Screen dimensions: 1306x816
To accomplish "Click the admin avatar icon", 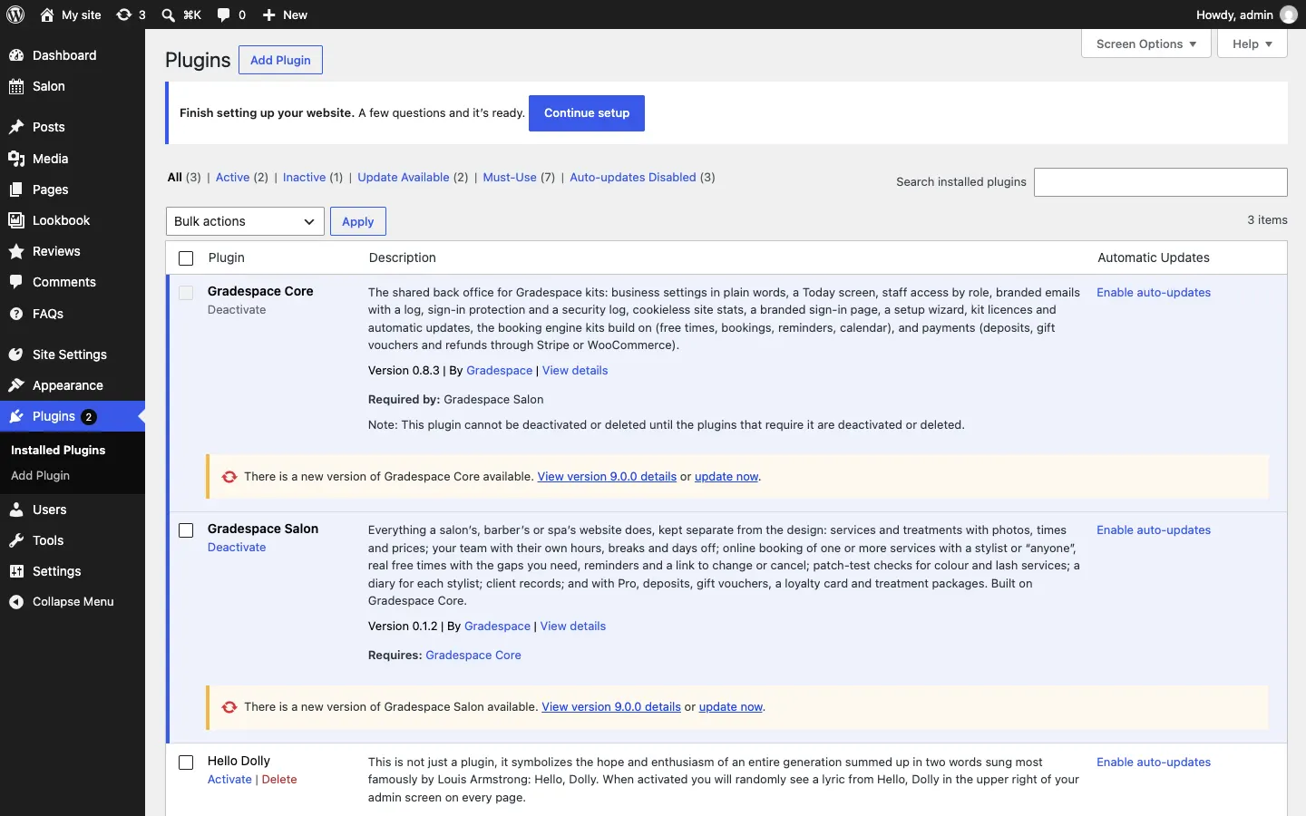I will click(x=1289, y=15).
